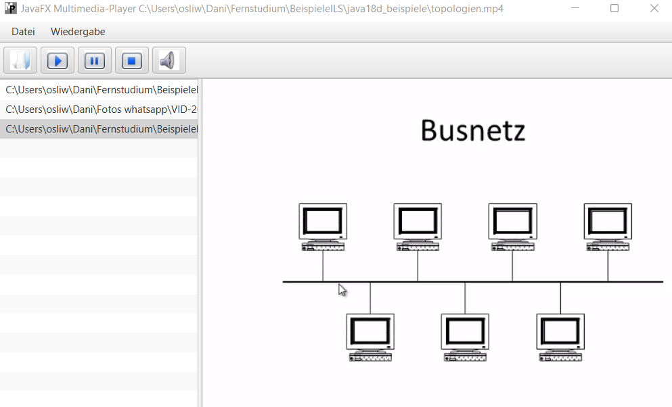Click the bottom-right computer in the diagram
The height and width of the screenshot is (407, 672).
pos(560,337)
